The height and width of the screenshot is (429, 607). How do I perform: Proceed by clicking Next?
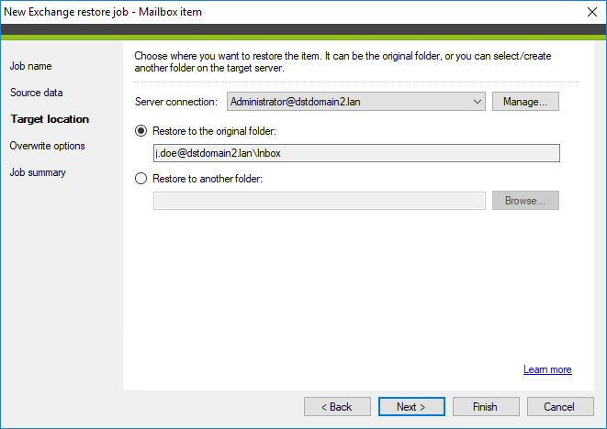[412, 407]
